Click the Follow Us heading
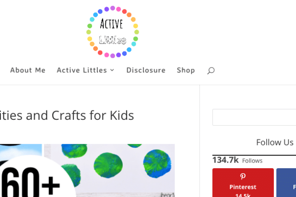 click(x=275, y=142)
